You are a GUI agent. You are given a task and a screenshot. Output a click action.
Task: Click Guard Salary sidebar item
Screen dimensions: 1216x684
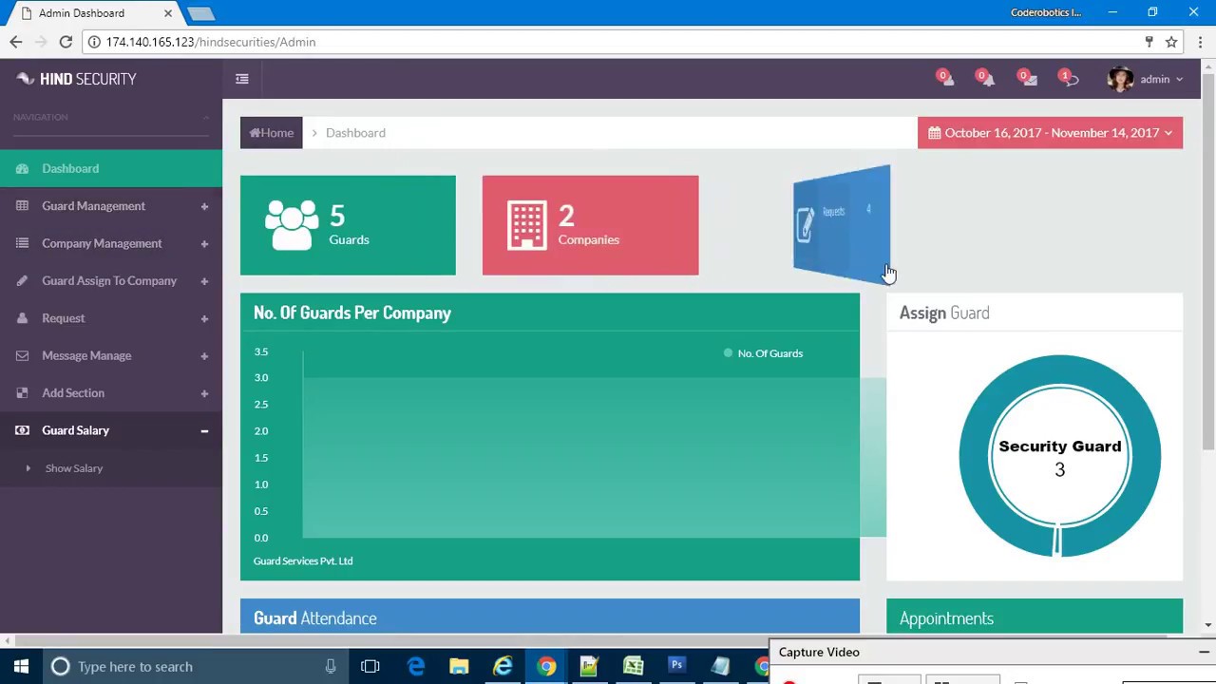coord(111,430)
